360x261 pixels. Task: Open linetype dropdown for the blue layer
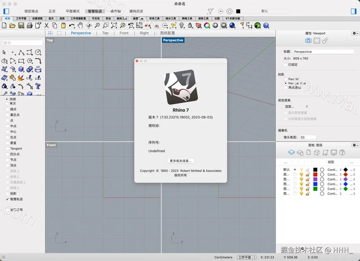pyautogui.click(x=334, y=184)
